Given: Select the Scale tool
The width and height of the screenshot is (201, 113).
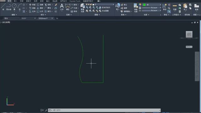Looking at the screenshot, I should 40,11.
